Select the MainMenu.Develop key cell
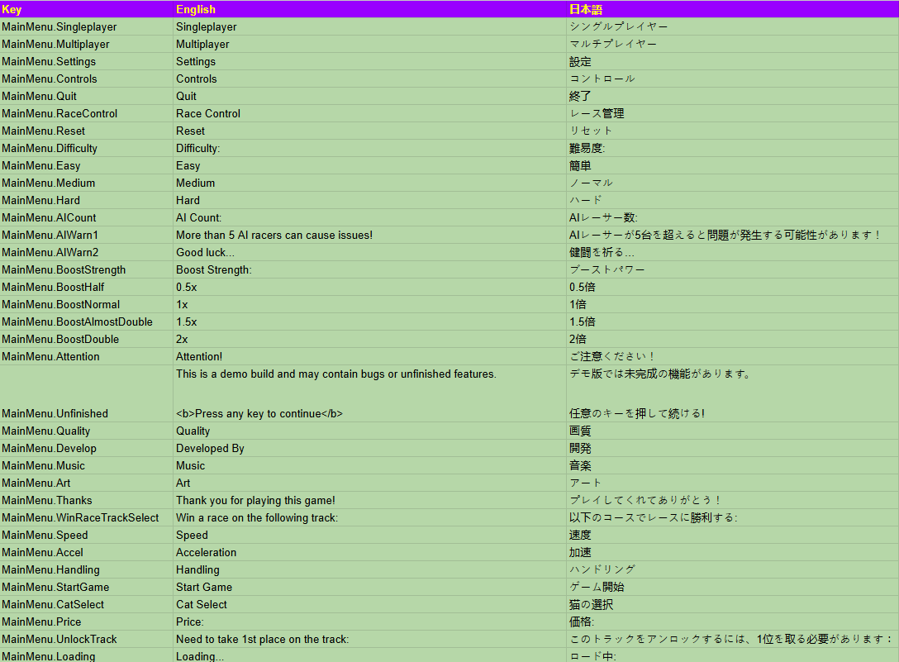The width and height of the screenshot is (899, 662). (x=87, y=449)
